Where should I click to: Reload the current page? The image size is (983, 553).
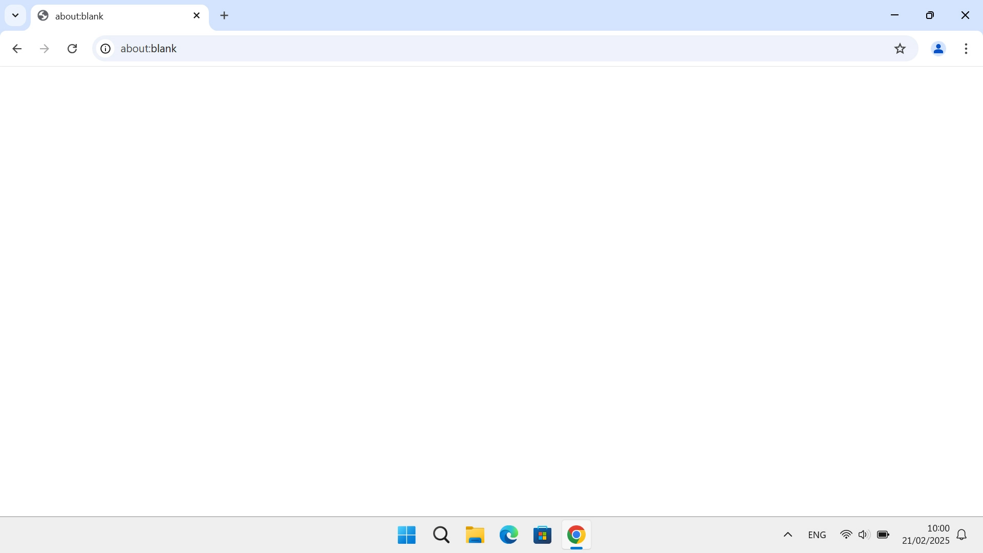(72, 48)
